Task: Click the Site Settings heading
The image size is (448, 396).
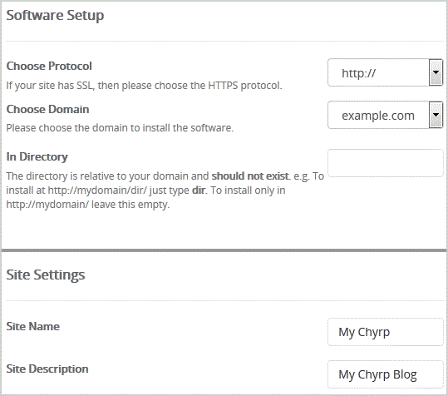Action: [x=46, y=275]
